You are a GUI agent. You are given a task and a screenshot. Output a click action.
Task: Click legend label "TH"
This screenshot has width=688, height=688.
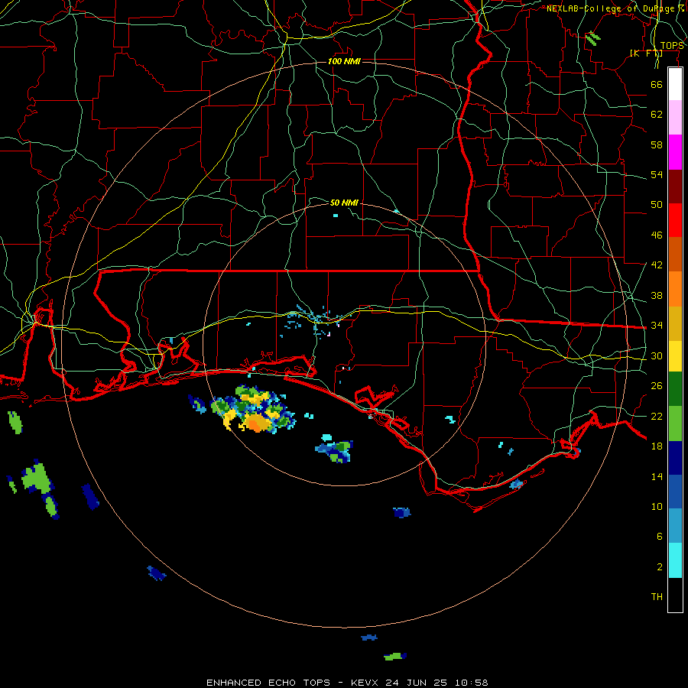tap(657, 597)
